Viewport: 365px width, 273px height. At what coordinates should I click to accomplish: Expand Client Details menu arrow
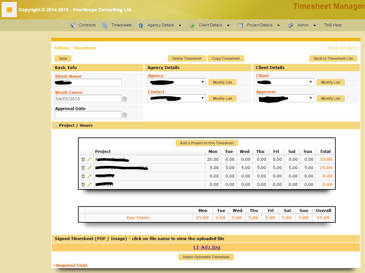pyautogui.click(x=228, y=25)
